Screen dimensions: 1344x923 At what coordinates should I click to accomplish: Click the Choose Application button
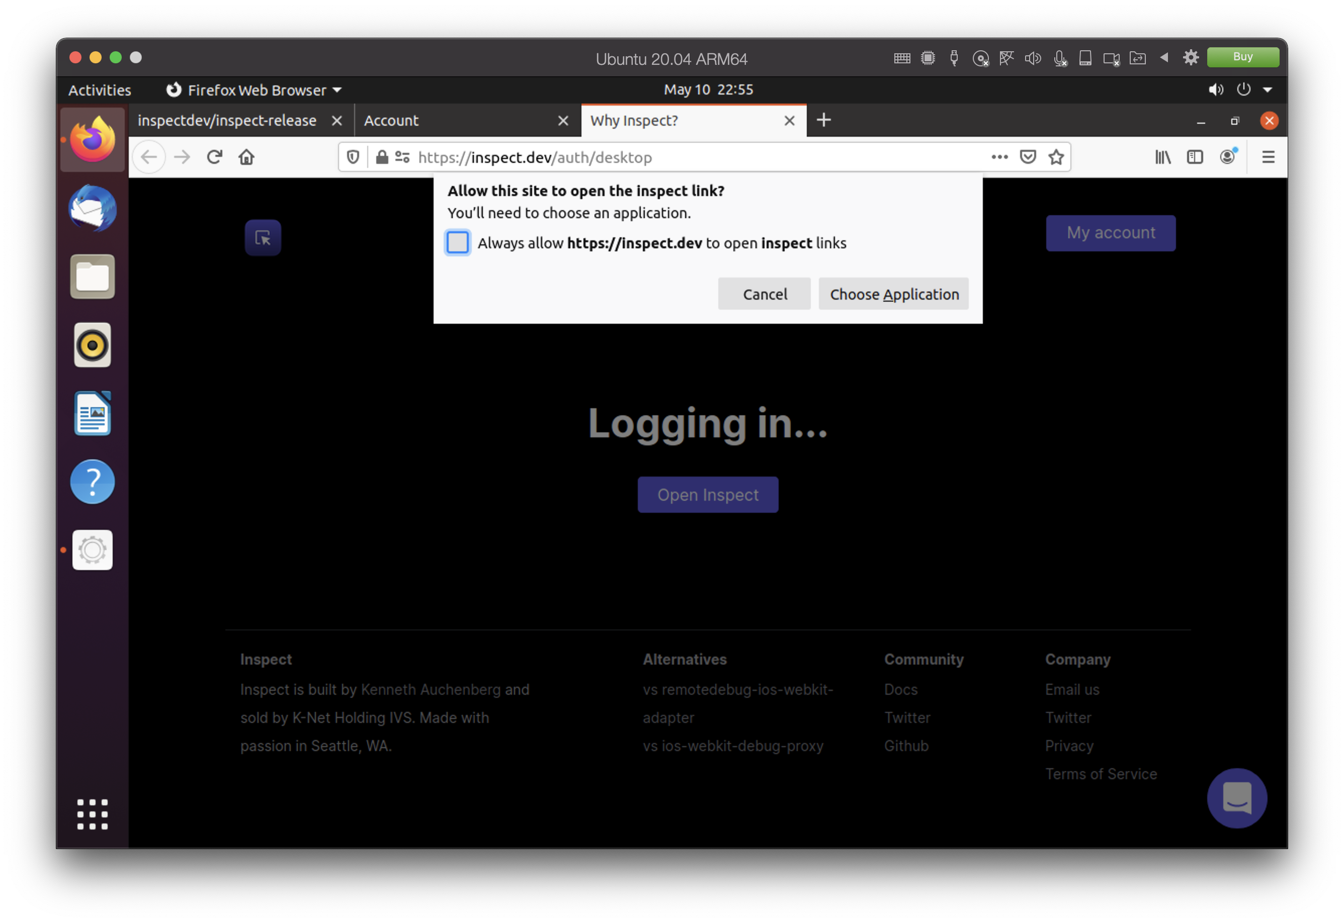[x=893, y=294]
